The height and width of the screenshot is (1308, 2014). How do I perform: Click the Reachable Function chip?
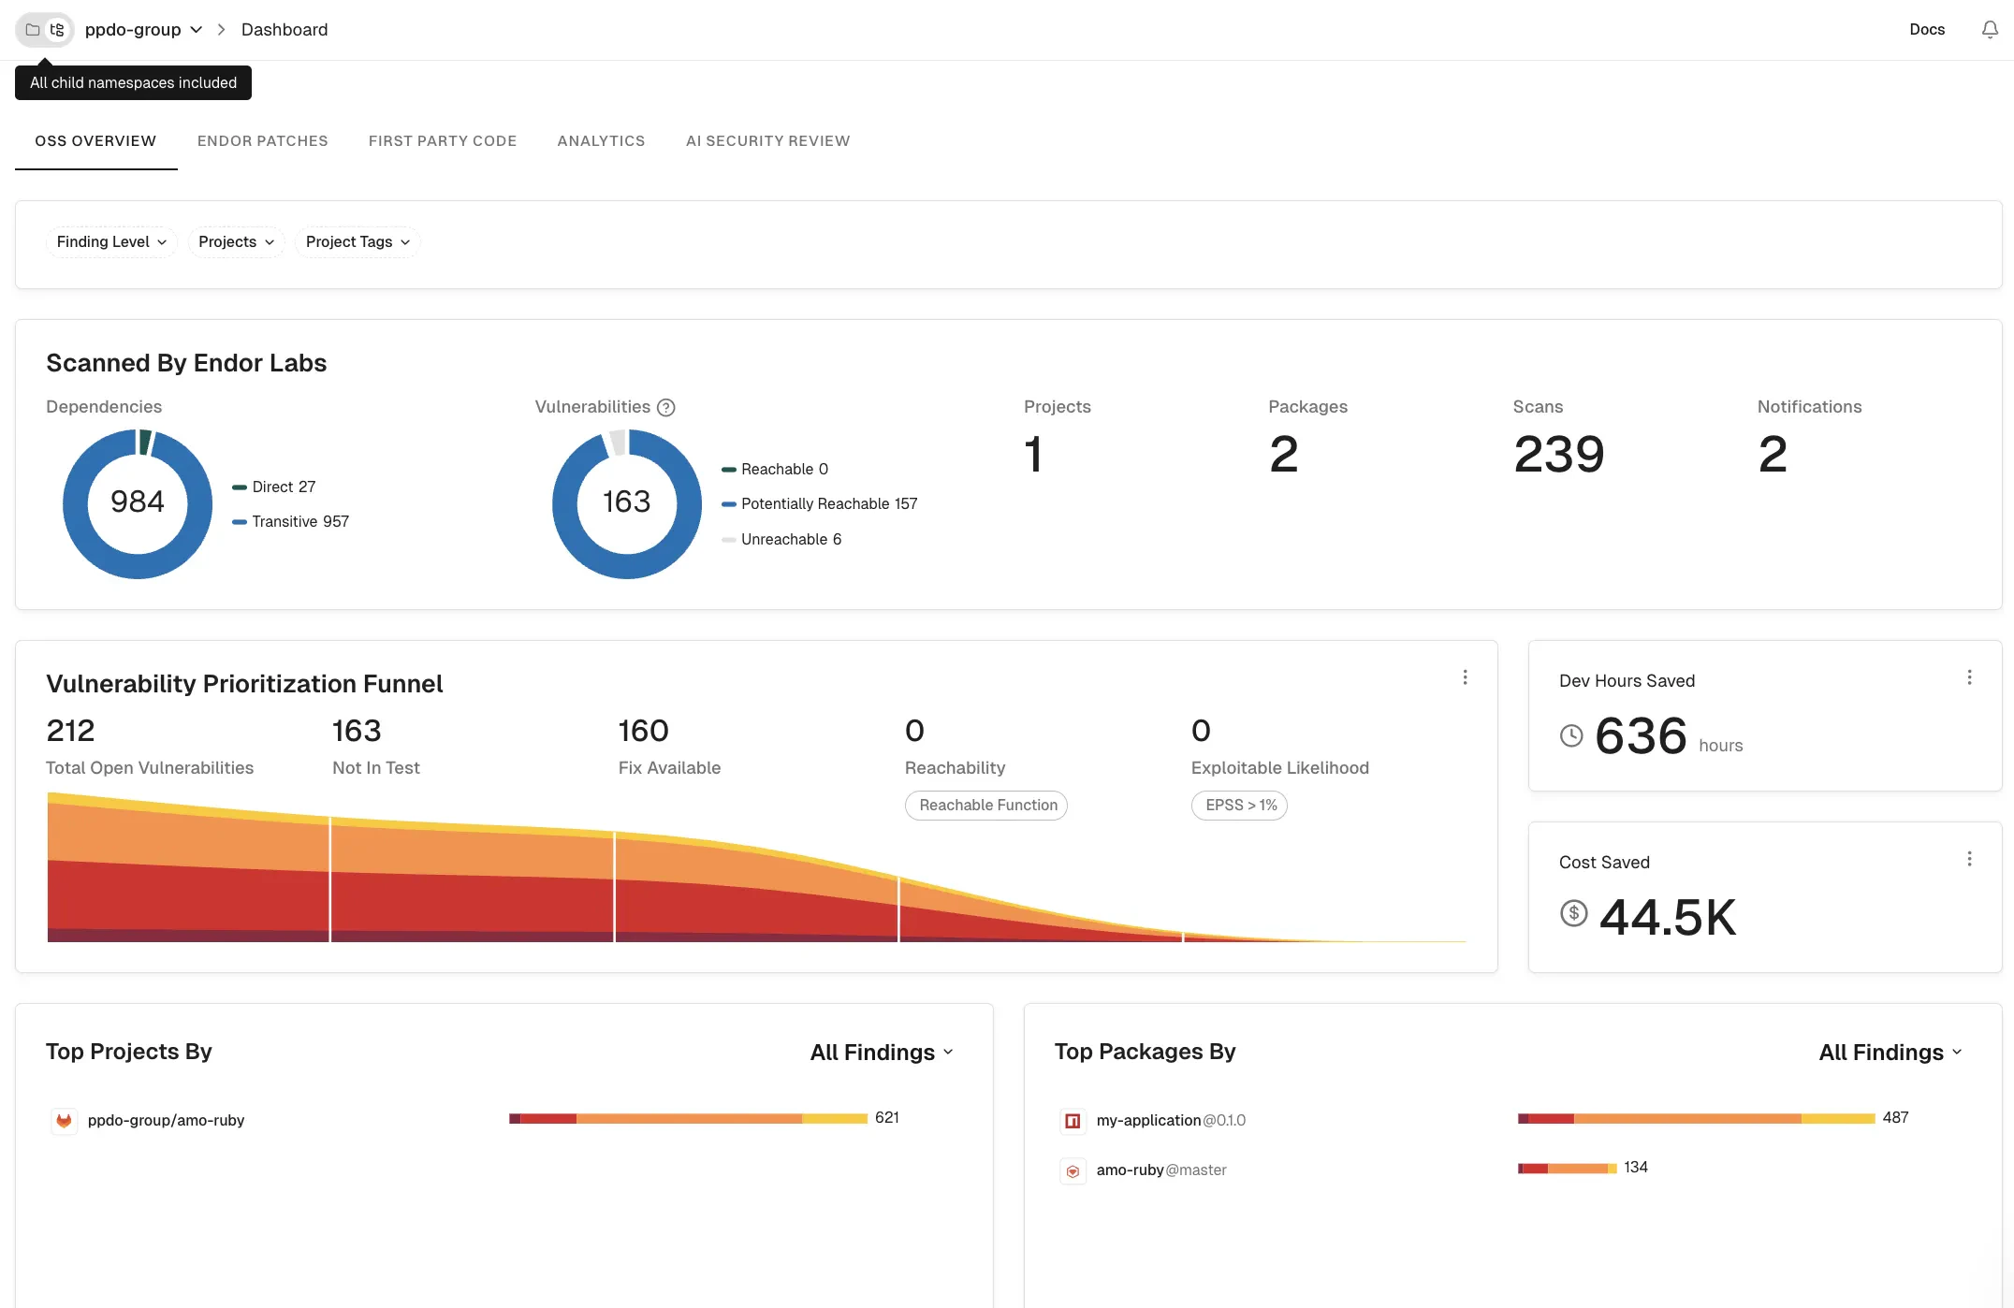click(986, 806)
